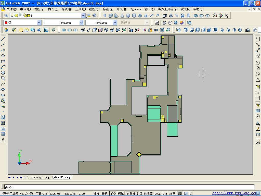Viewport: 261px width, 196px height.
Task: Toggle DYN dynamic input in status bar
Action: (x=165, y=193)
